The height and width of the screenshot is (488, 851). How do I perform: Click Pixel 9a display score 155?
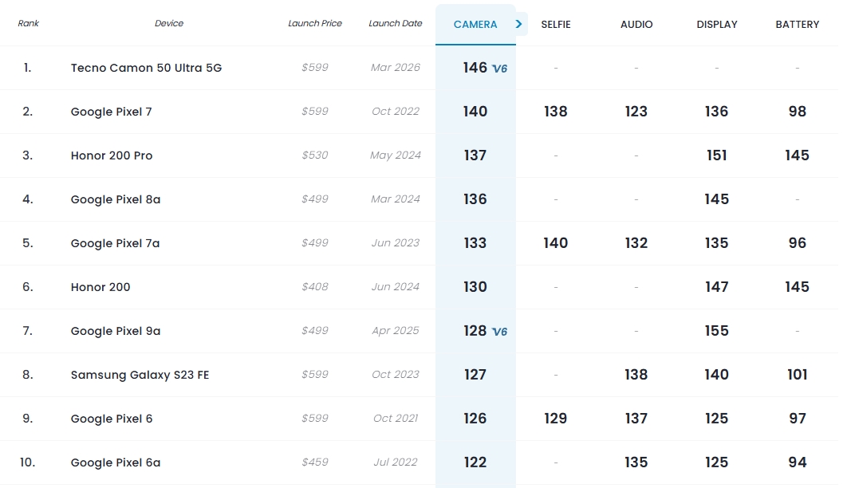(716, 331)
